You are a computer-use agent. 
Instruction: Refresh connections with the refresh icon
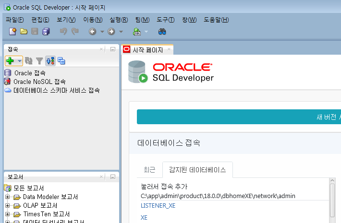click(28, 61)
